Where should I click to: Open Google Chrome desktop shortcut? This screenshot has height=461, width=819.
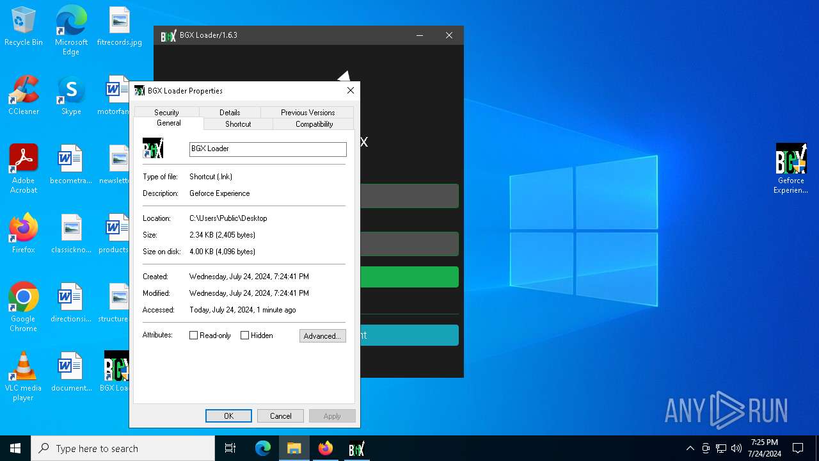(x=24, y=307)
